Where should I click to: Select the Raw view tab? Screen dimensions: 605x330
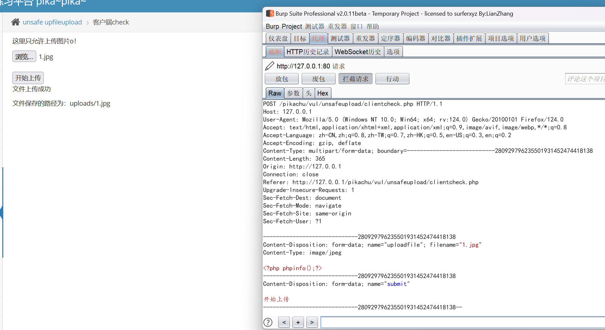[275, 93]
